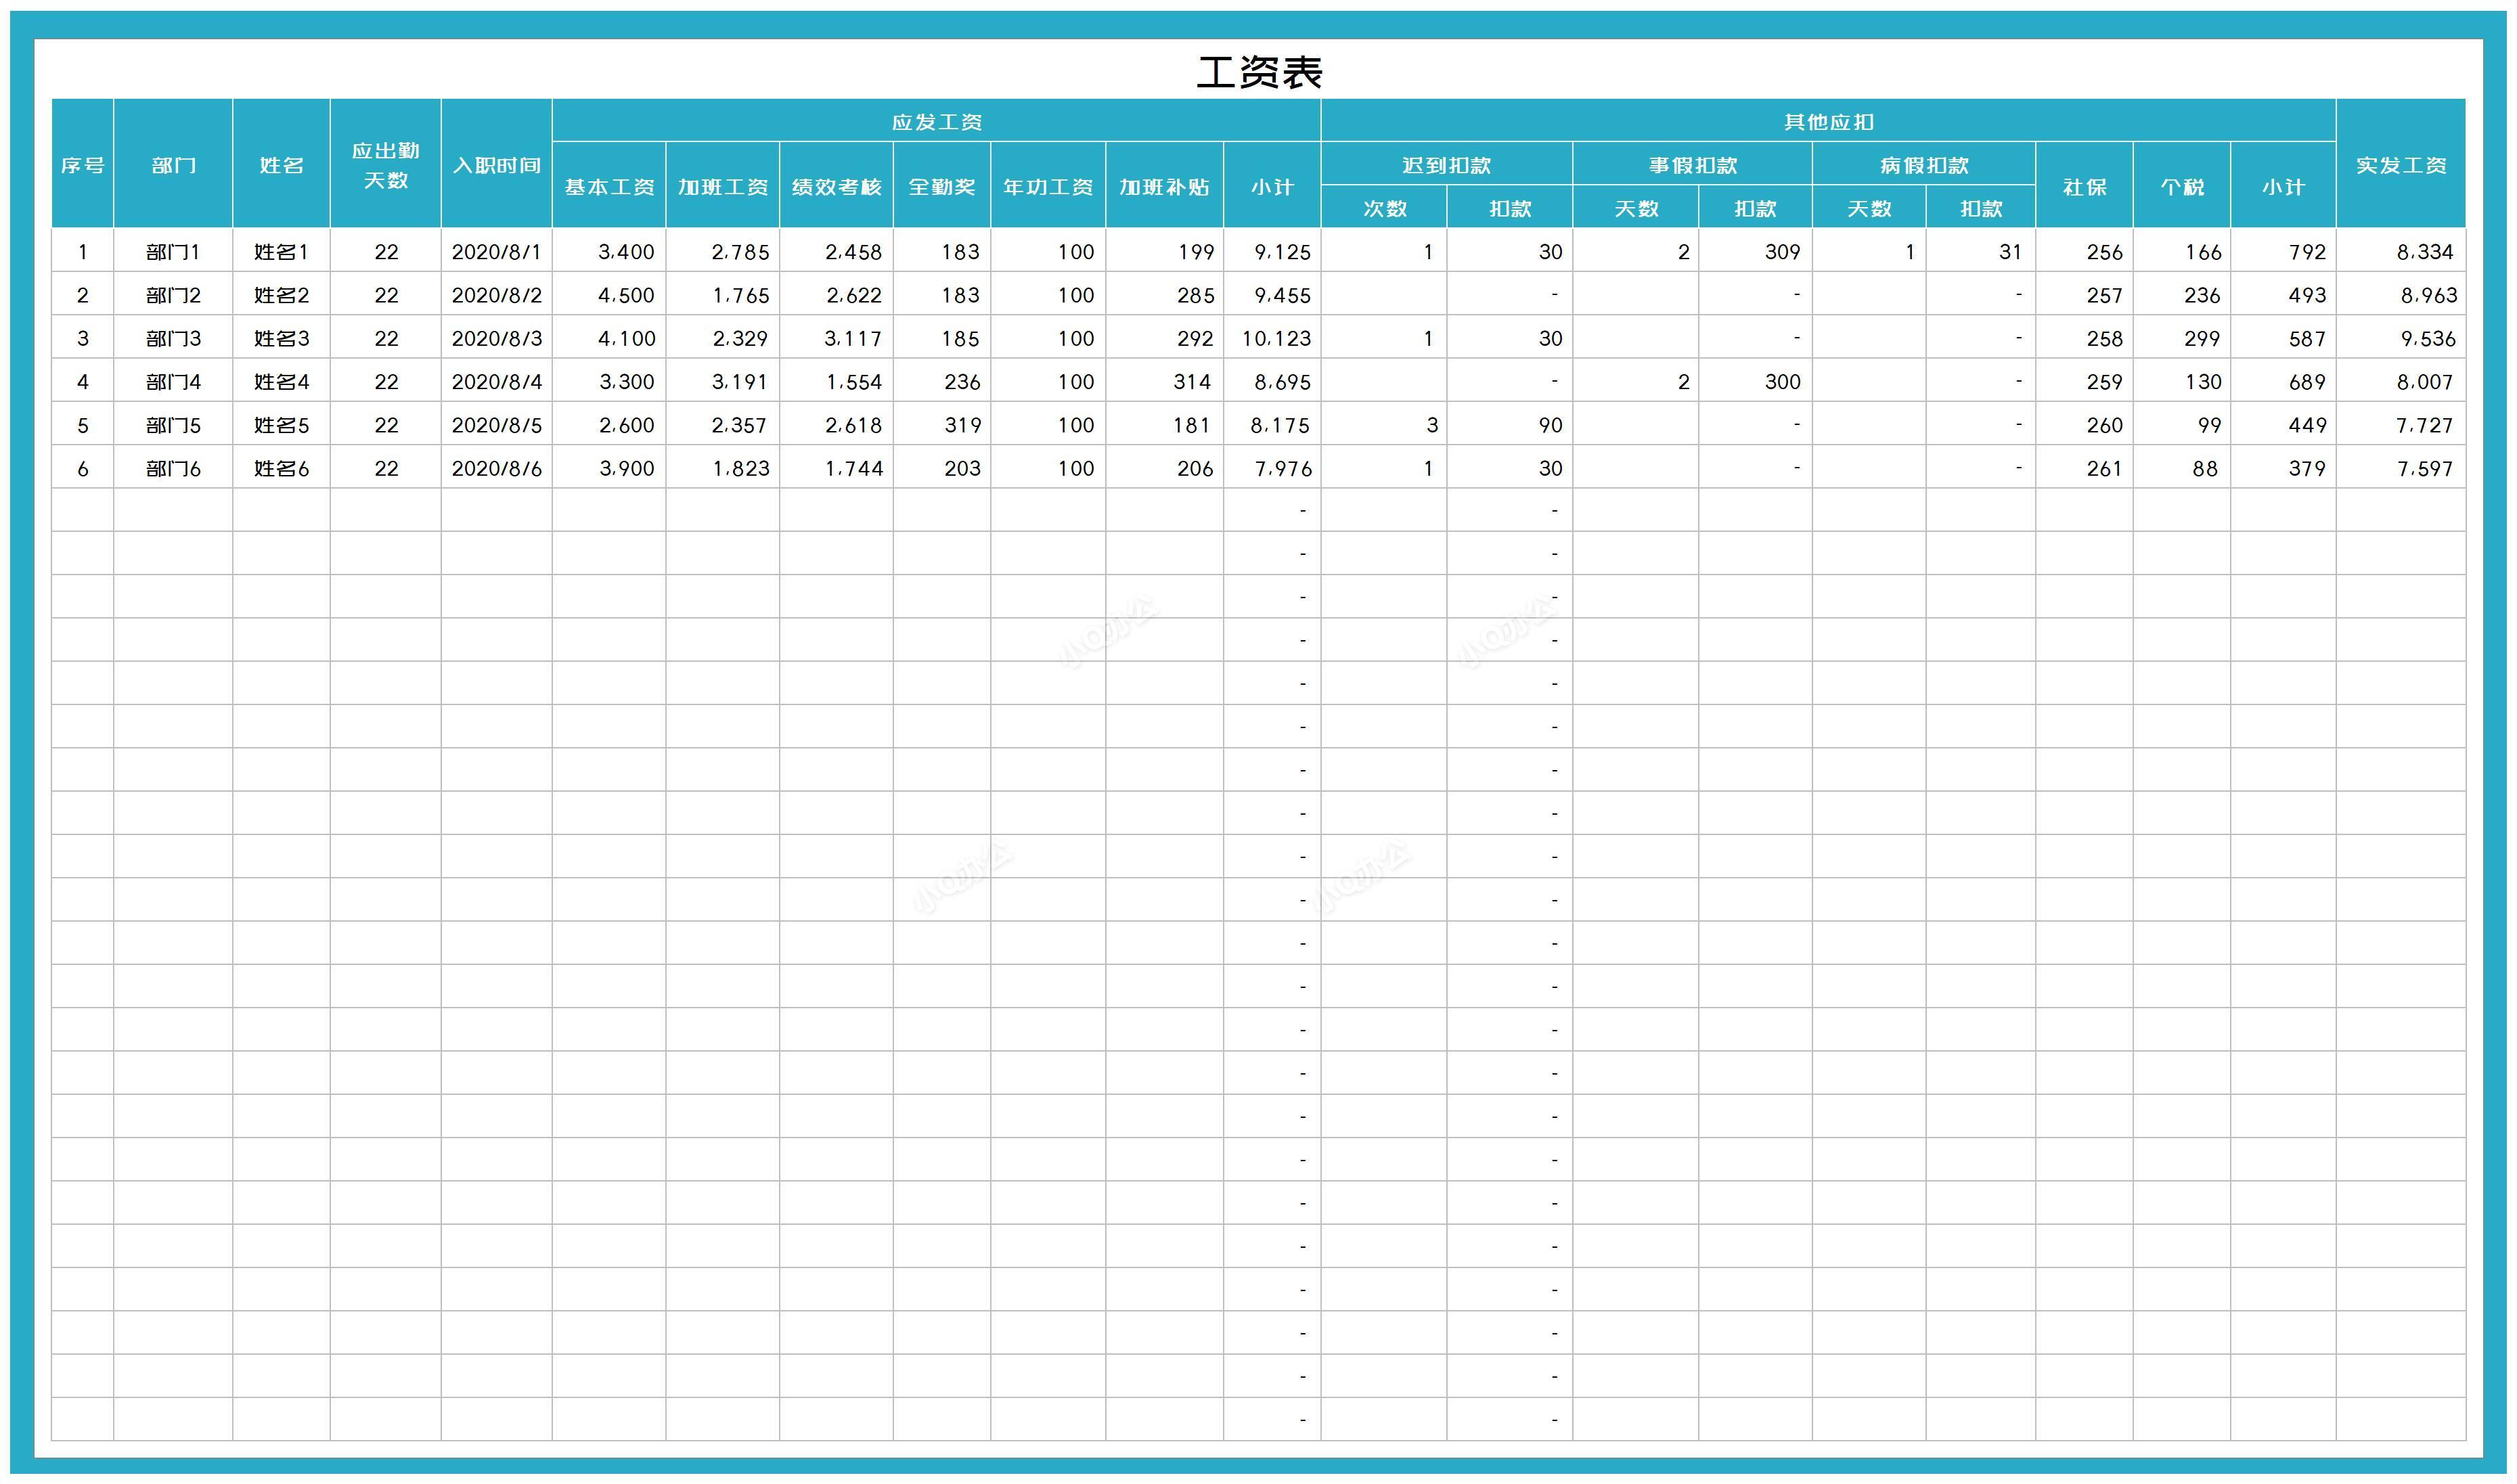Click cell containing 部门3
The height and width of the screenshot is (1484, 2517).
173,339
